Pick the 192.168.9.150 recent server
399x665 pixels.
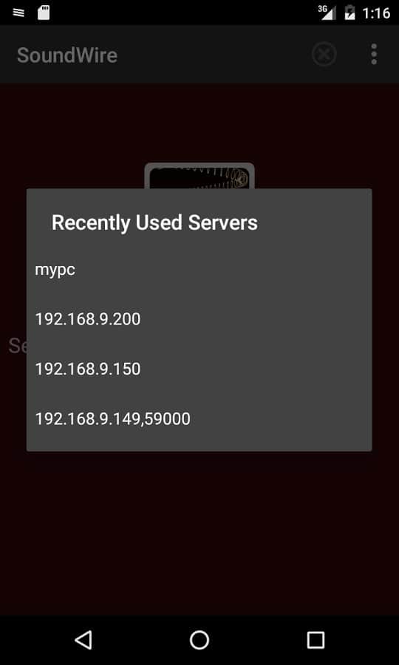click(x=199, y=369)
